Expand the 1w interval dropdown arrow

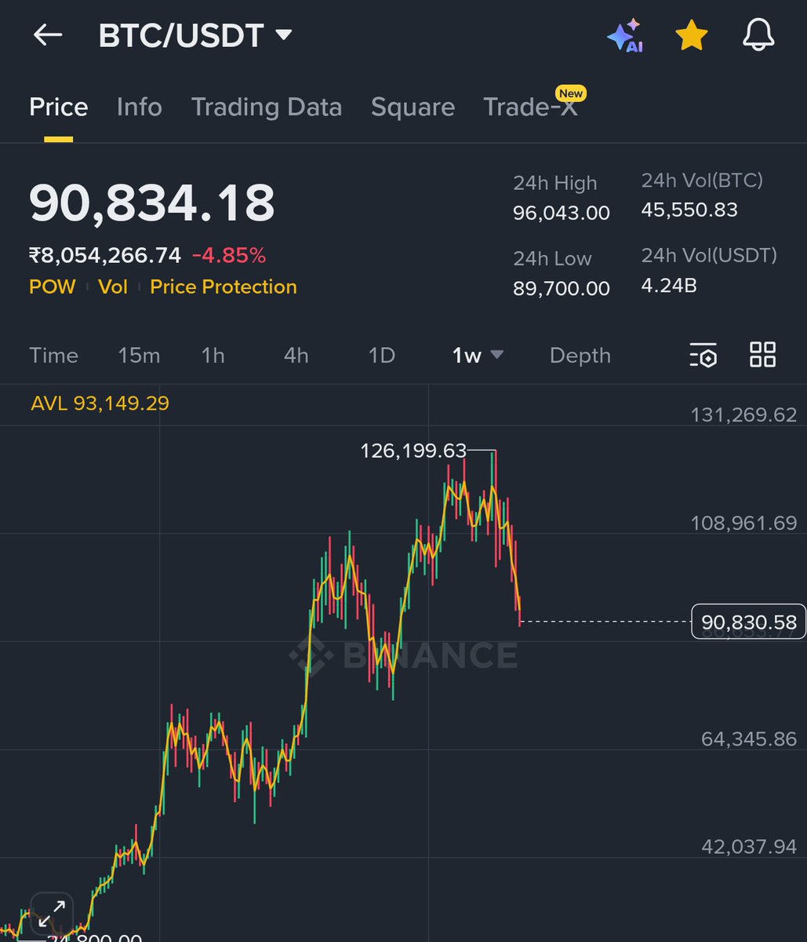click(x=496, y=355)
